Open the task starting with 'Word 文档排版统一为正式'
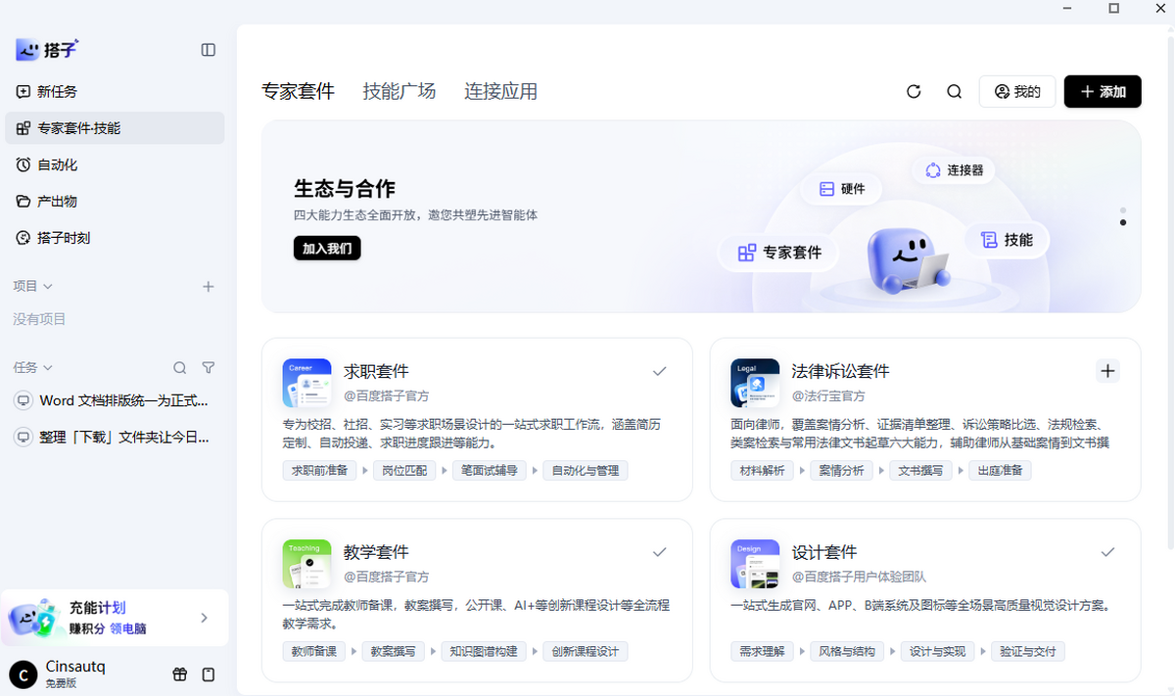 pos(115,400)
